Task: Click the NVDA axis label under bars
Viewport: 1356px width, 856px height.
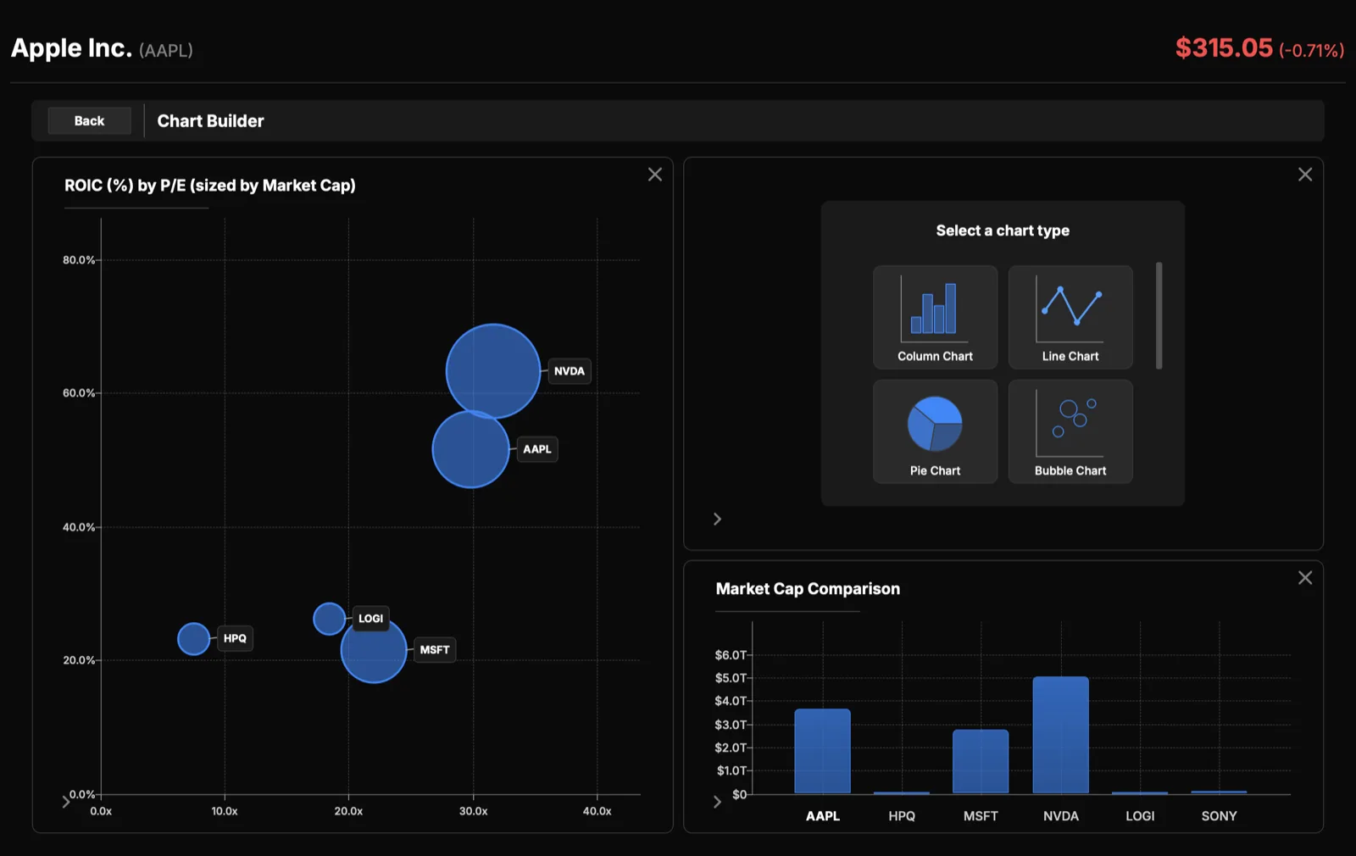Action: tap(1061, 816)
